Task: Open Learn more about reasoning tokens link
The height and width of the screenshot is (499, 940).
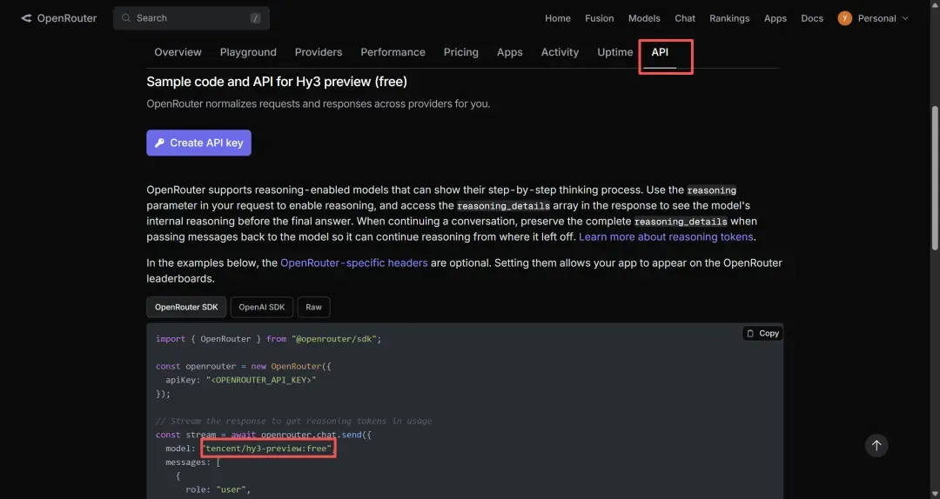Action: coord(666,236)
